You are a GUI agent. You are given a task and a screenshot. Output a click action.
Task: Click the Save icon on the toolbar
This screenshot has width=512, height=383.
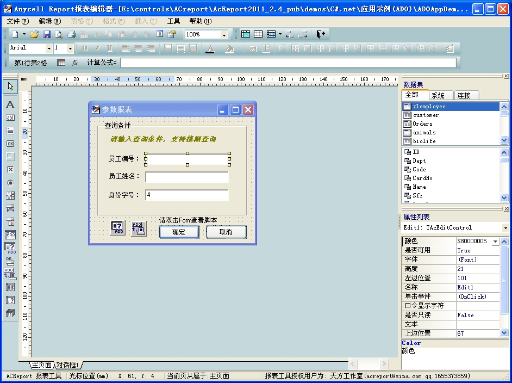(x=47, y=34)
